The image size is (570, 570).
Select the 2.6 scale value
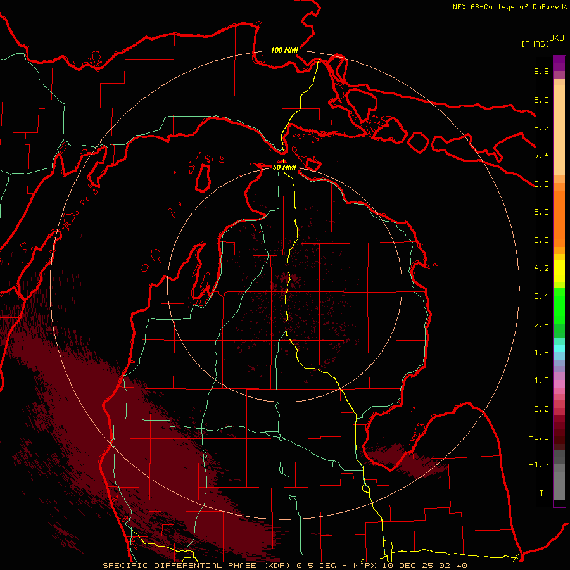coord(541,325)
